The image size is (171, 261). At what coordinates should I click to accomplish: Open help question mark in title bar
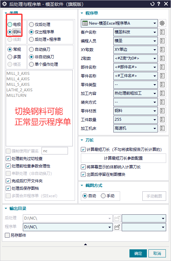coord(158,4)
